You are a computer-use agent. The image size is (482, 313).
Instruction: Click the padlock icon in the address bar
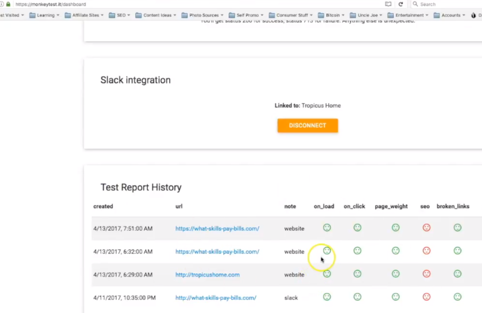(10, 4)
